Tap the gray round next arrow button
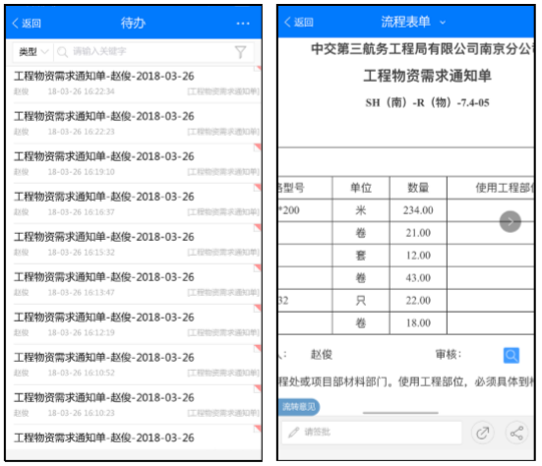The height and width of the screenshot is (466, 542). tap(510, 221)
